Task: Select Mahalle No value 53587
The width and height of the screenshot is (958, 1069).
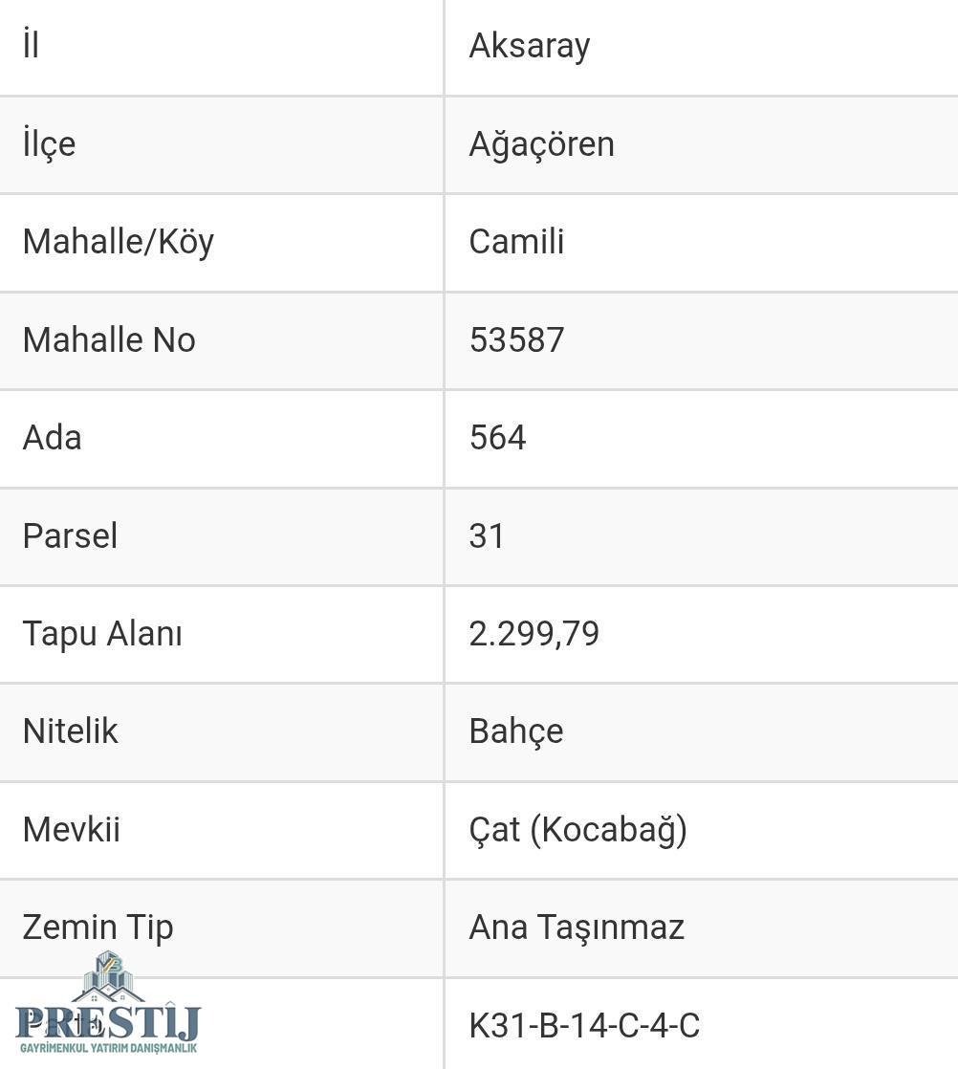Action: coord(516,340)
